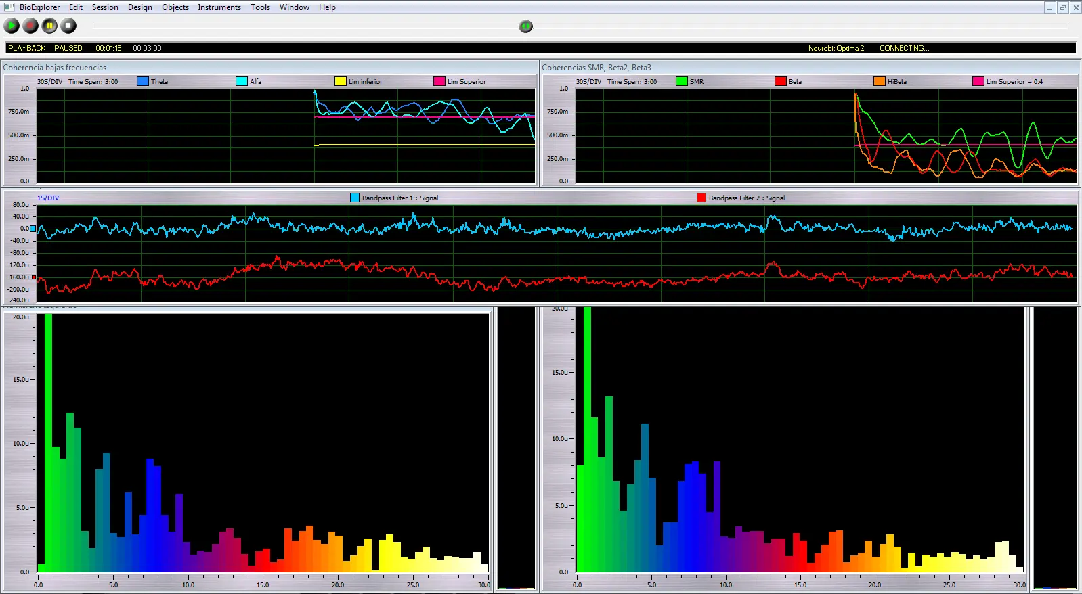Open the Design menu
The image size is (1082, 594).
[x=140, y=7]
